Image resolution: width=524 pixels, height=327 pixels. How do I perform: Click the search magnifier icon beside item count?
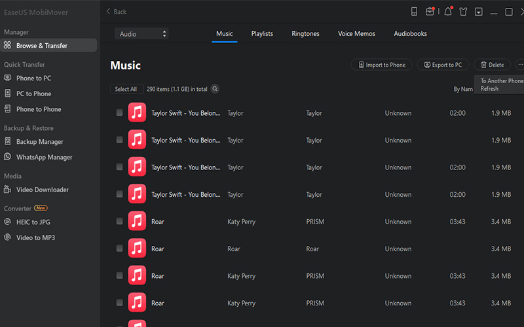215,89
